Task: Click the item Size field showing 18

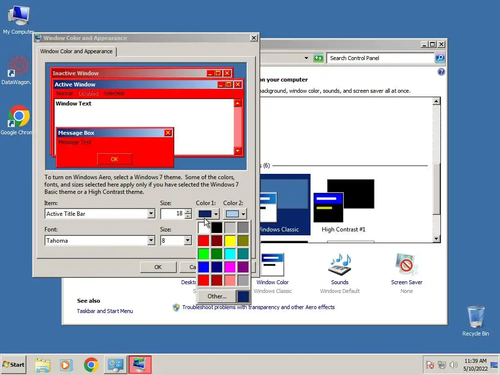Action: point(172,214)
